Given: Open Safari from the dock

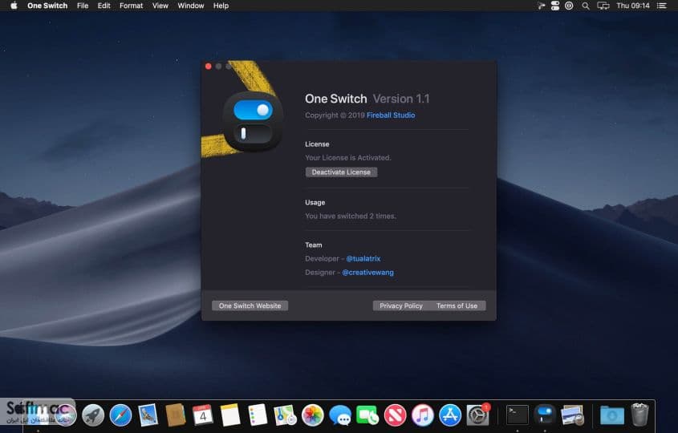Looking at the screenshot, I should click(x=120, y=415).
